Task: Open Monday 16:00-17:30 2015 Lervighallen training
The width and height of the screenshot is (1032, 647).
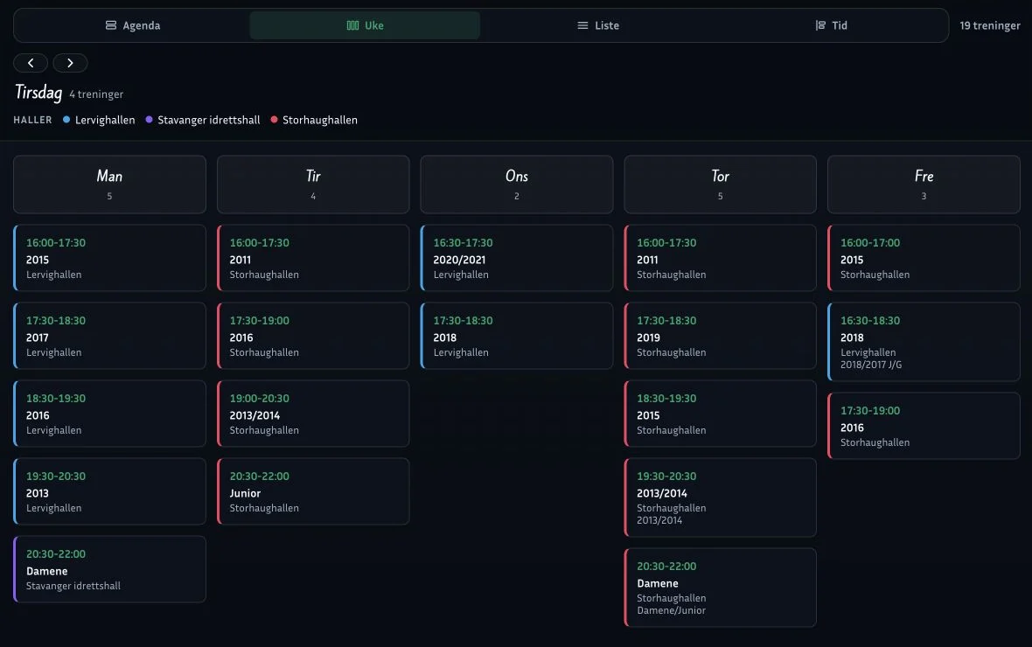Action: [x=109, y=258]
